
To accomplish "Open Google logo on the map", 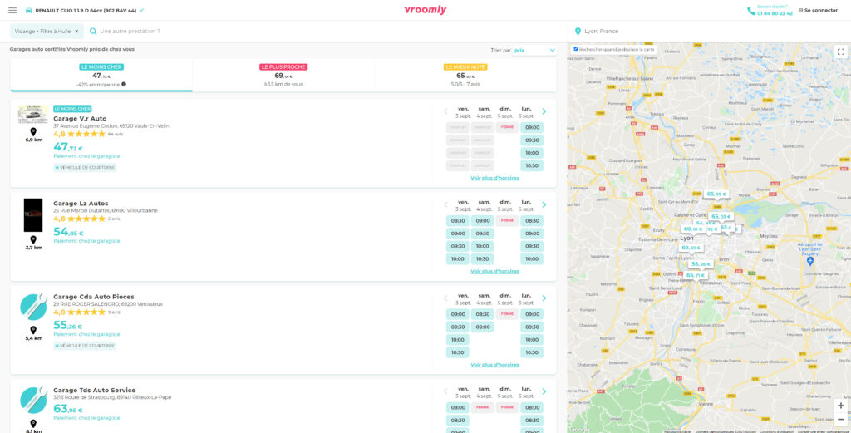I will 579,429.
